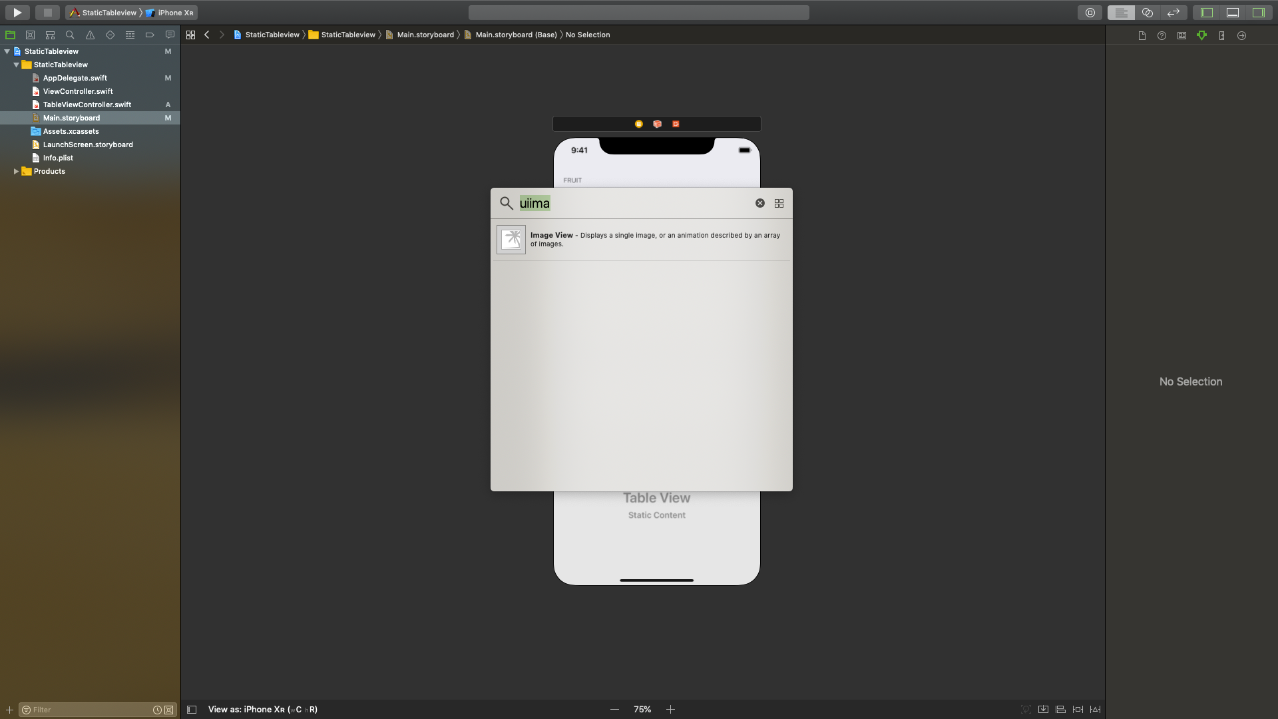Click Main.storyboard breadcrumb in path bar
Image resolution: width=1278 pixels, height=719 pixels.
tap(426, 35)
